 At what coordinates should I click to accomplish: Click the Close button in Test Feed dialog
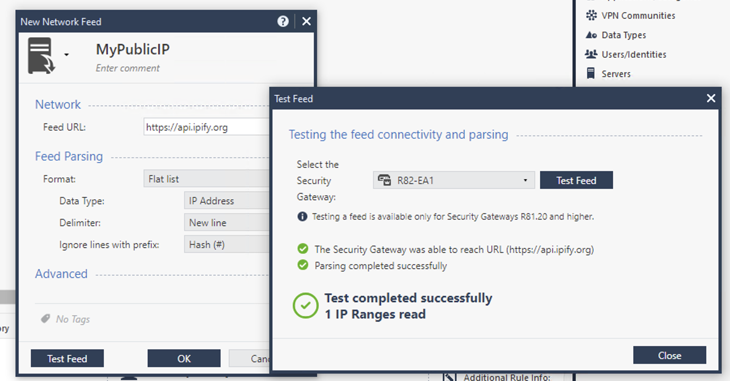670,355
